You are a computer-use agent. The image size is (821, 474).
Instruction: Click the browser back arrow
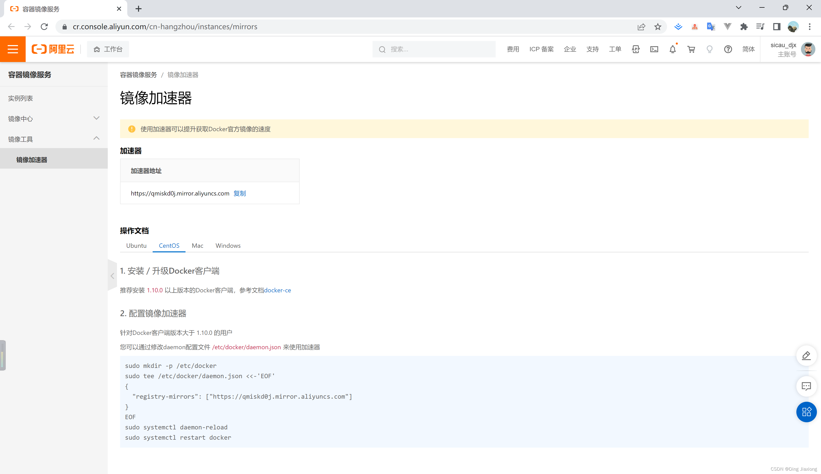[x=11, y=27]
